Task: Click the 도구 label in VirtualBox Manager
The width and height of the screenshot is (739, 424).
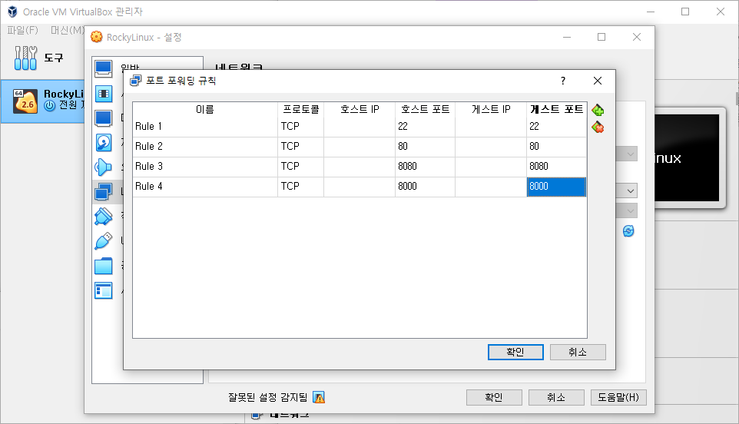Action: pyautogui.click(x=53, y=58)
